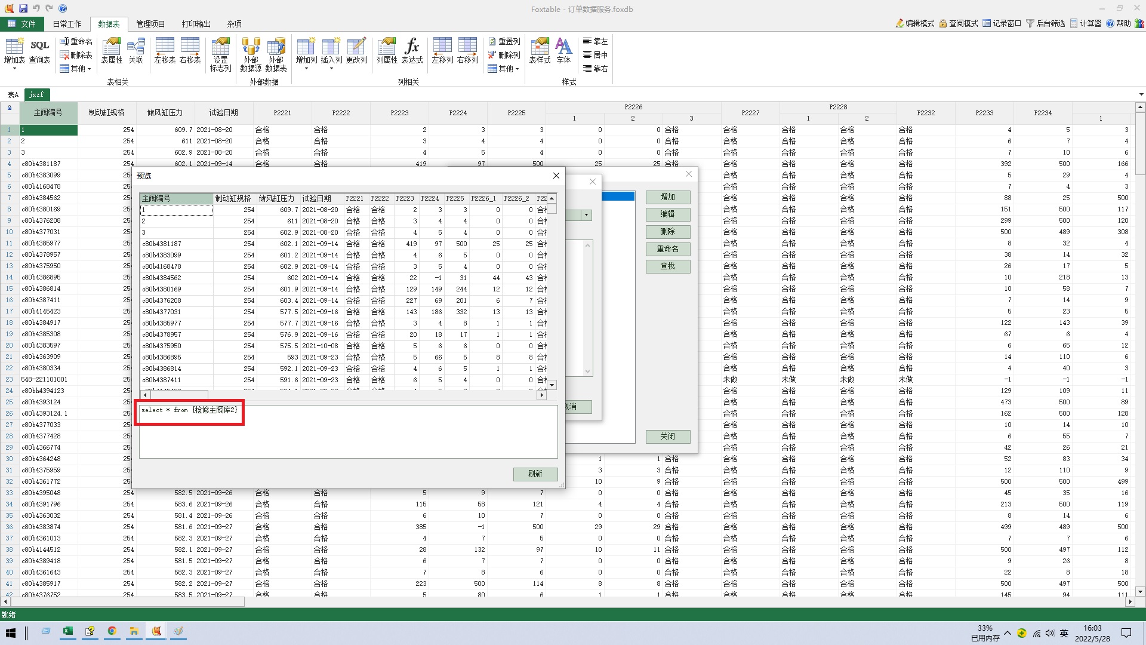Click the 关联 relation icon
1146x645 pixels.
(x=136, y=50)
